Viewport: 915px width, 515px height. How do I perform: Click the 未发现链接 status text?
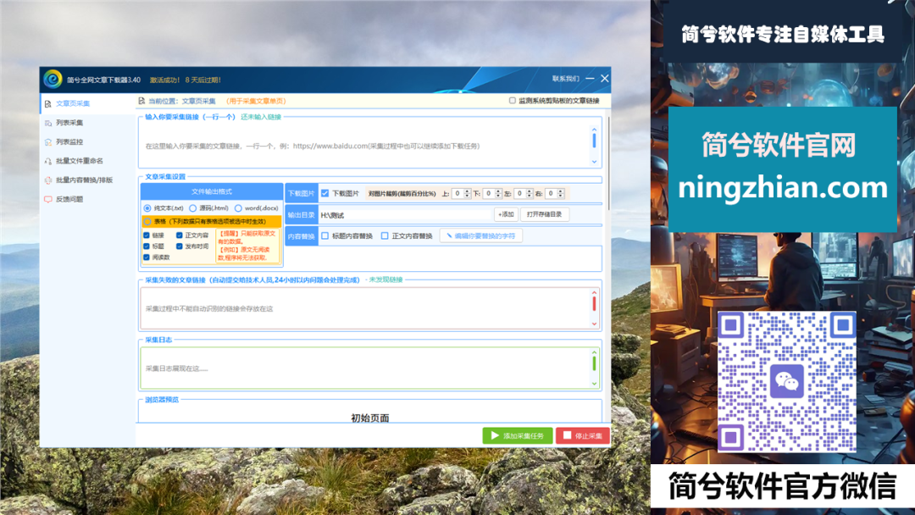click(x=385, y=280)
